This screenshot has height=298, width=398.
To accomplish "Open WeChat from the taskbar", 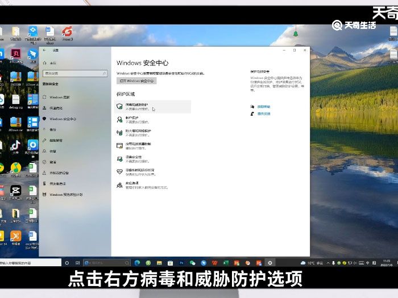I will [x=193, y=263].
